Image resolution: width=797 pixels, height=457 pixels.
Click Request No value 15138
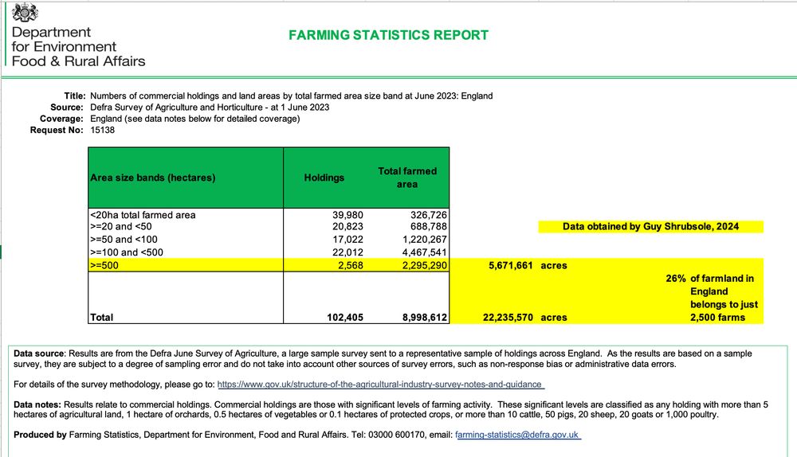103,130
